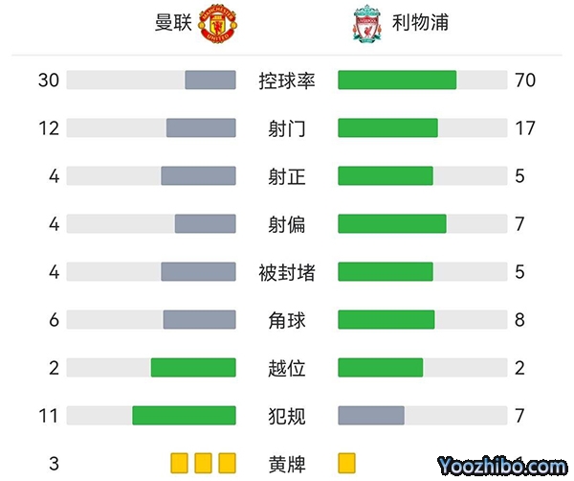Screen dimensions: 574x481
Task: Click the 越位 offside label
Action: (287, 368)
